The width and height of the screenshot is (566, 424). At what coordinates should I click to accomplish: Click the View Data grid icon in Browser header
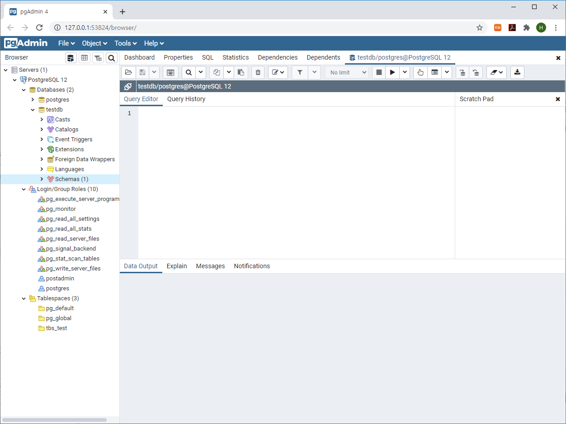(x=85, y=58)
